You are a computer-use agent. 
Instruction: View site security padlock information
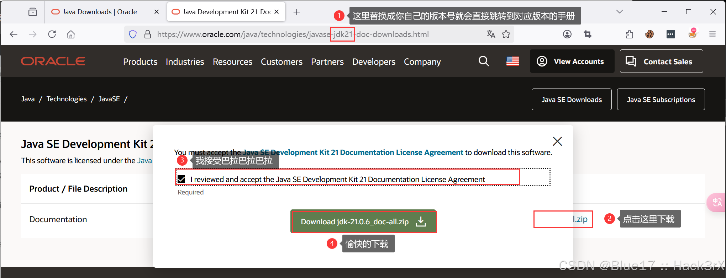point(148,34)
